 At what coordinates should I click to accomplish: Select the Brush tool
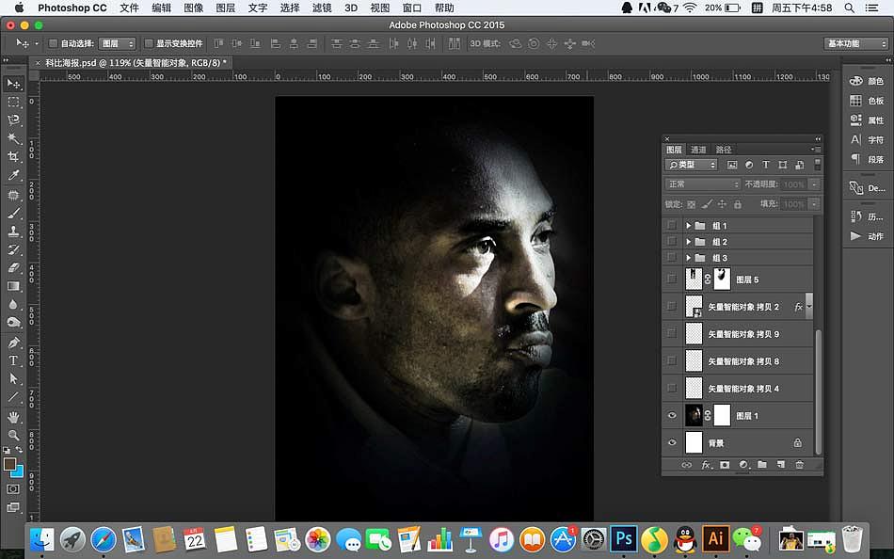(x=14, y=214)
